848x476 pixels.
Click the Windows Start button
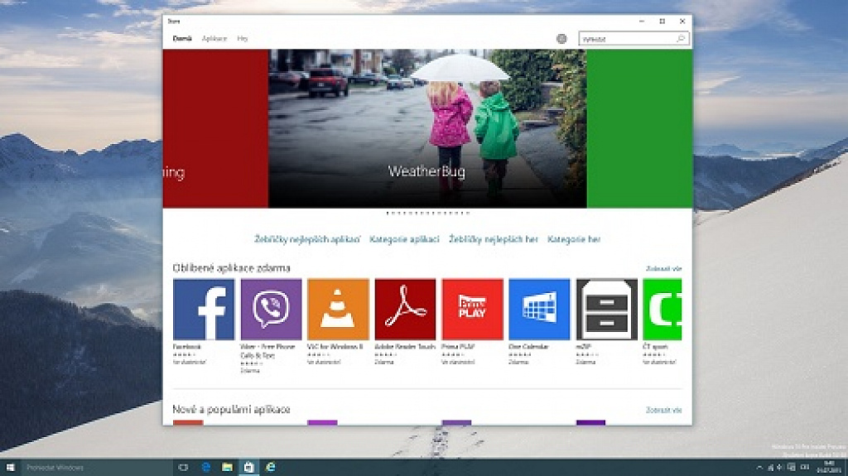click(x=10, y=468)
